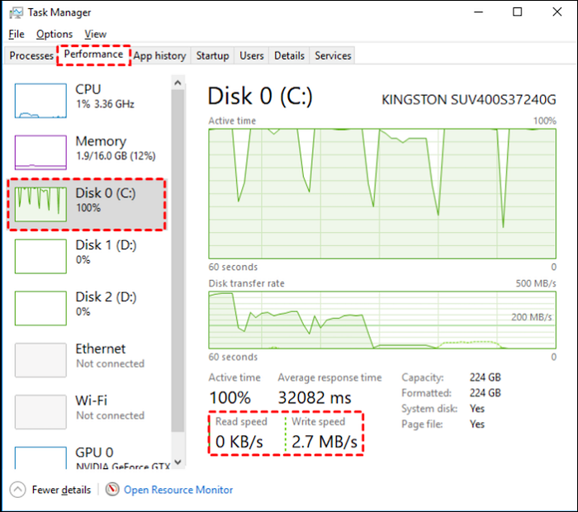Click the Resource Monitor icon
578x512 pixels.
pos(113,490)
